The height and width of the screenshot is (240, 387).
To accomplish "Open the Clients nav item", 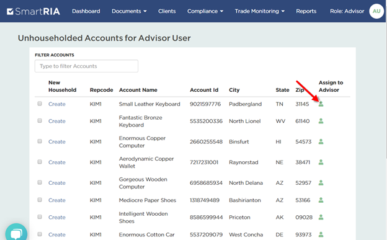I will click(167, 11).
